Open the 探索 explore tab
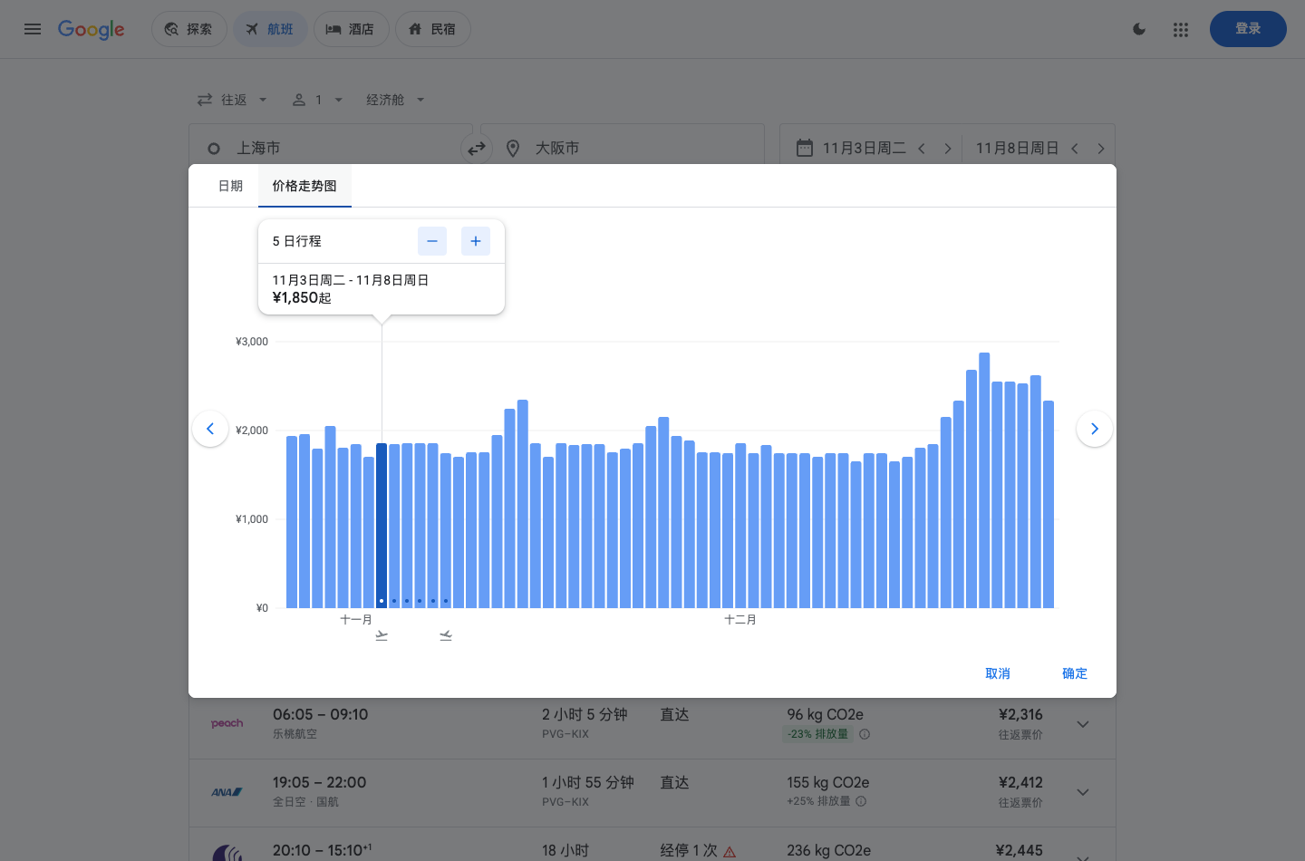 pyautogui.click(x=188, y=29)
